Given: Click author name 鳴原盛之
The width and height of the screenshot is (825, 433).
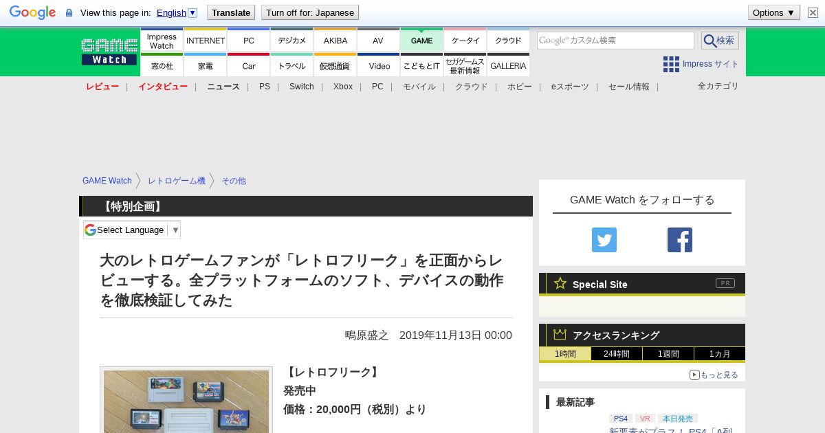Looking at the screenshot, I should point(366,335).
